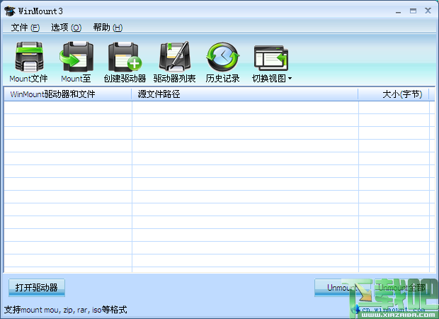Click the WinMount hat icon in title bar
The image size is (439, 319).
pos(10,11)
